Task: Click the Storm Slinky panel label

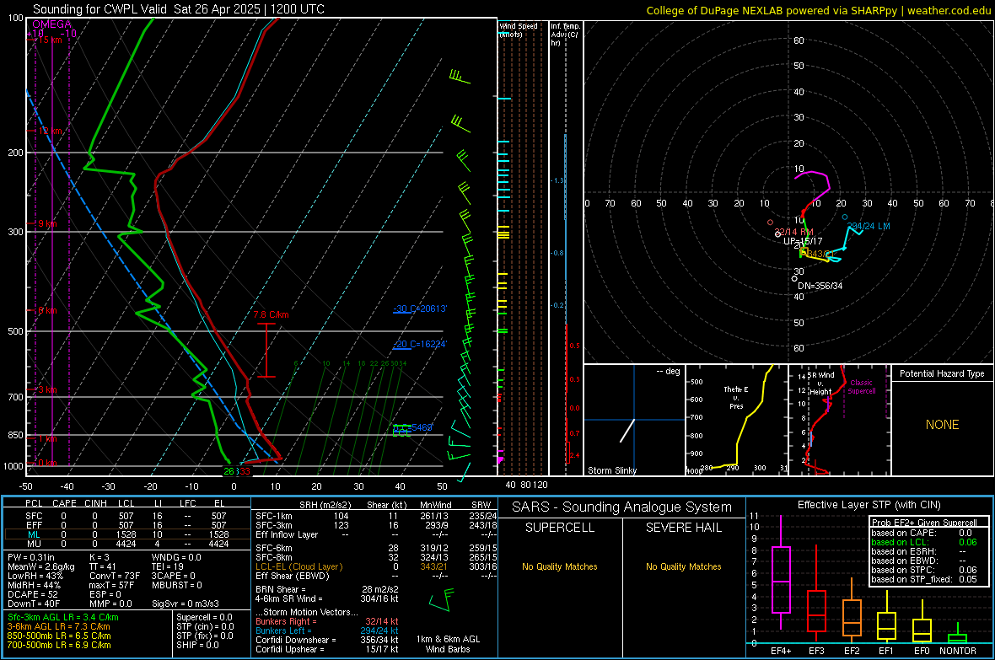Action: click(611, 470)
